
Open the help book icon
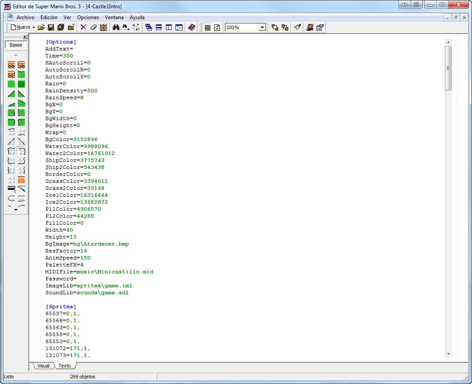[x=192, y=27]
